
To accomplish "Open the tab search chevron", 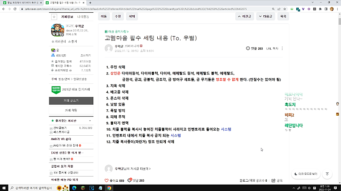I will click(x=312, y=3).
